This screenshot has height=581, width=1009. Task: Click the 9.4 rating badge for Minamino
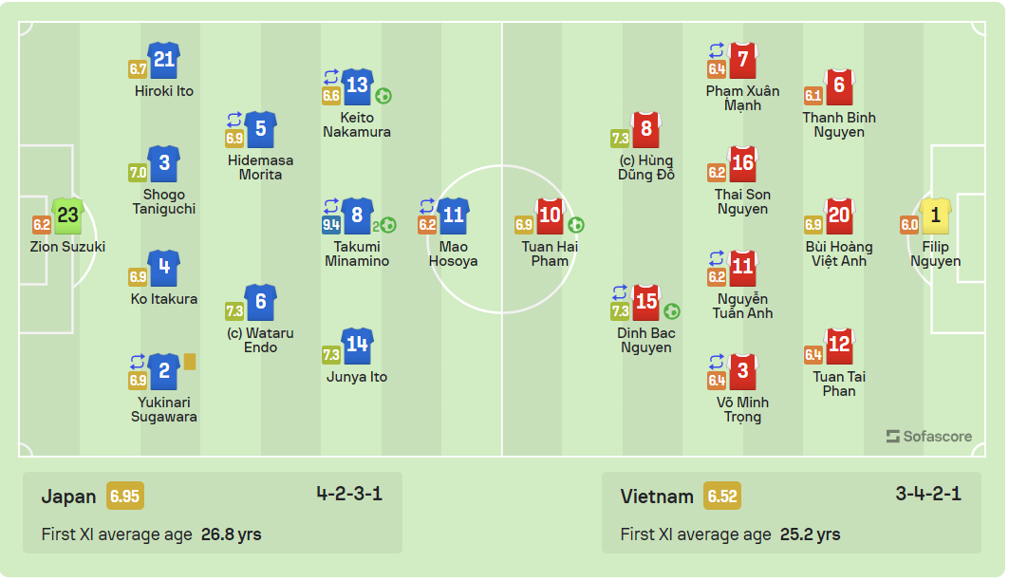point(330,225)
